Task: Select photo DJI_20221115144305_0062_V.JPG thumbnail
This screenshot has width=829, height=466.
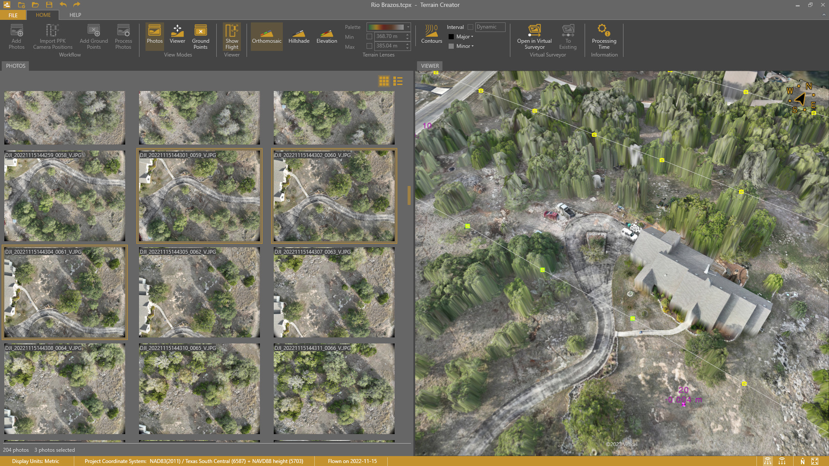Action: tap(199, 293)
